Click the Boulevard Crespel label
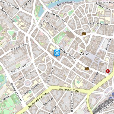Image resolution: width=114 pixels, height=114 pixels. (x=16, y=92)
